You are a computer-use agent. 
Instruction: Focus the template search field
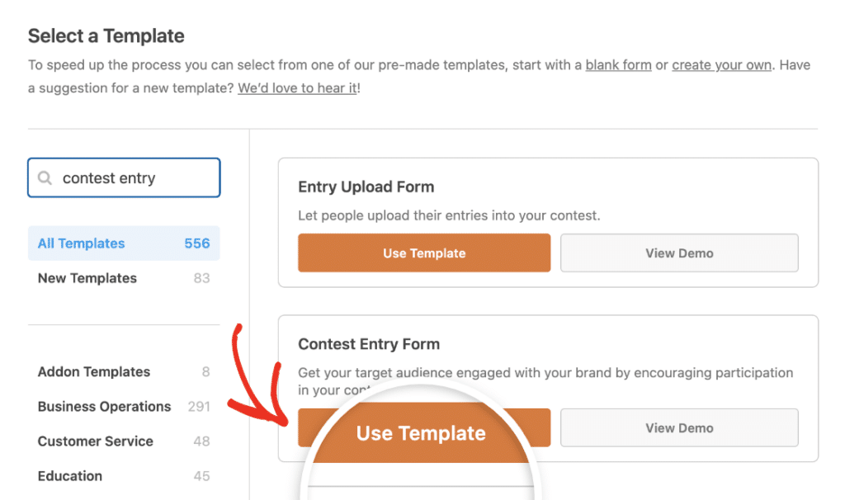coord(132,178)
